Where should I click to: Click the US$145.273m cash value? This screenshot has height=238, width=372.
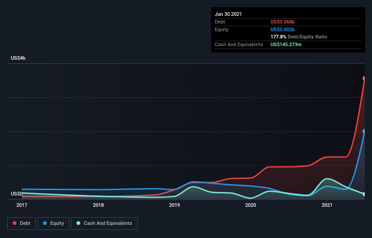pyautogui.click(x=286, y=44)
